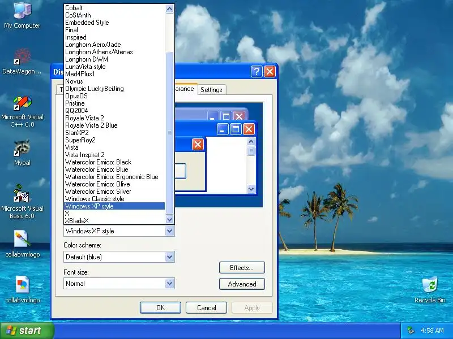Select LunaVista style
The image size is (453, 339).
pos(114,67)
